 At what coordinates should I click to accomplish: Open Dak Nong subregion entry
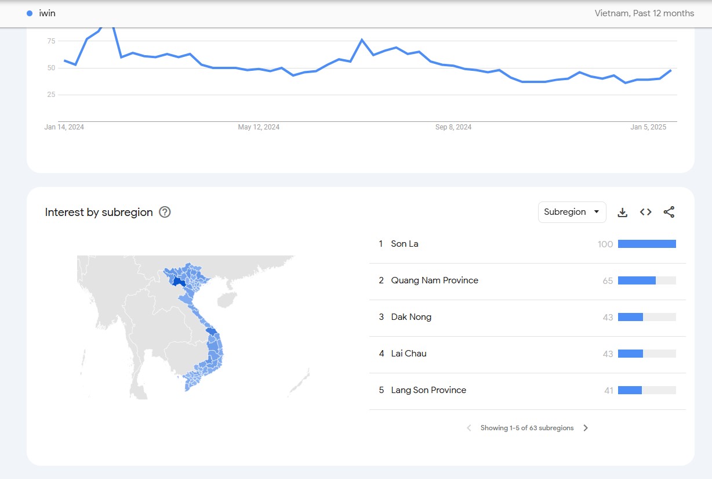[411, 317]
